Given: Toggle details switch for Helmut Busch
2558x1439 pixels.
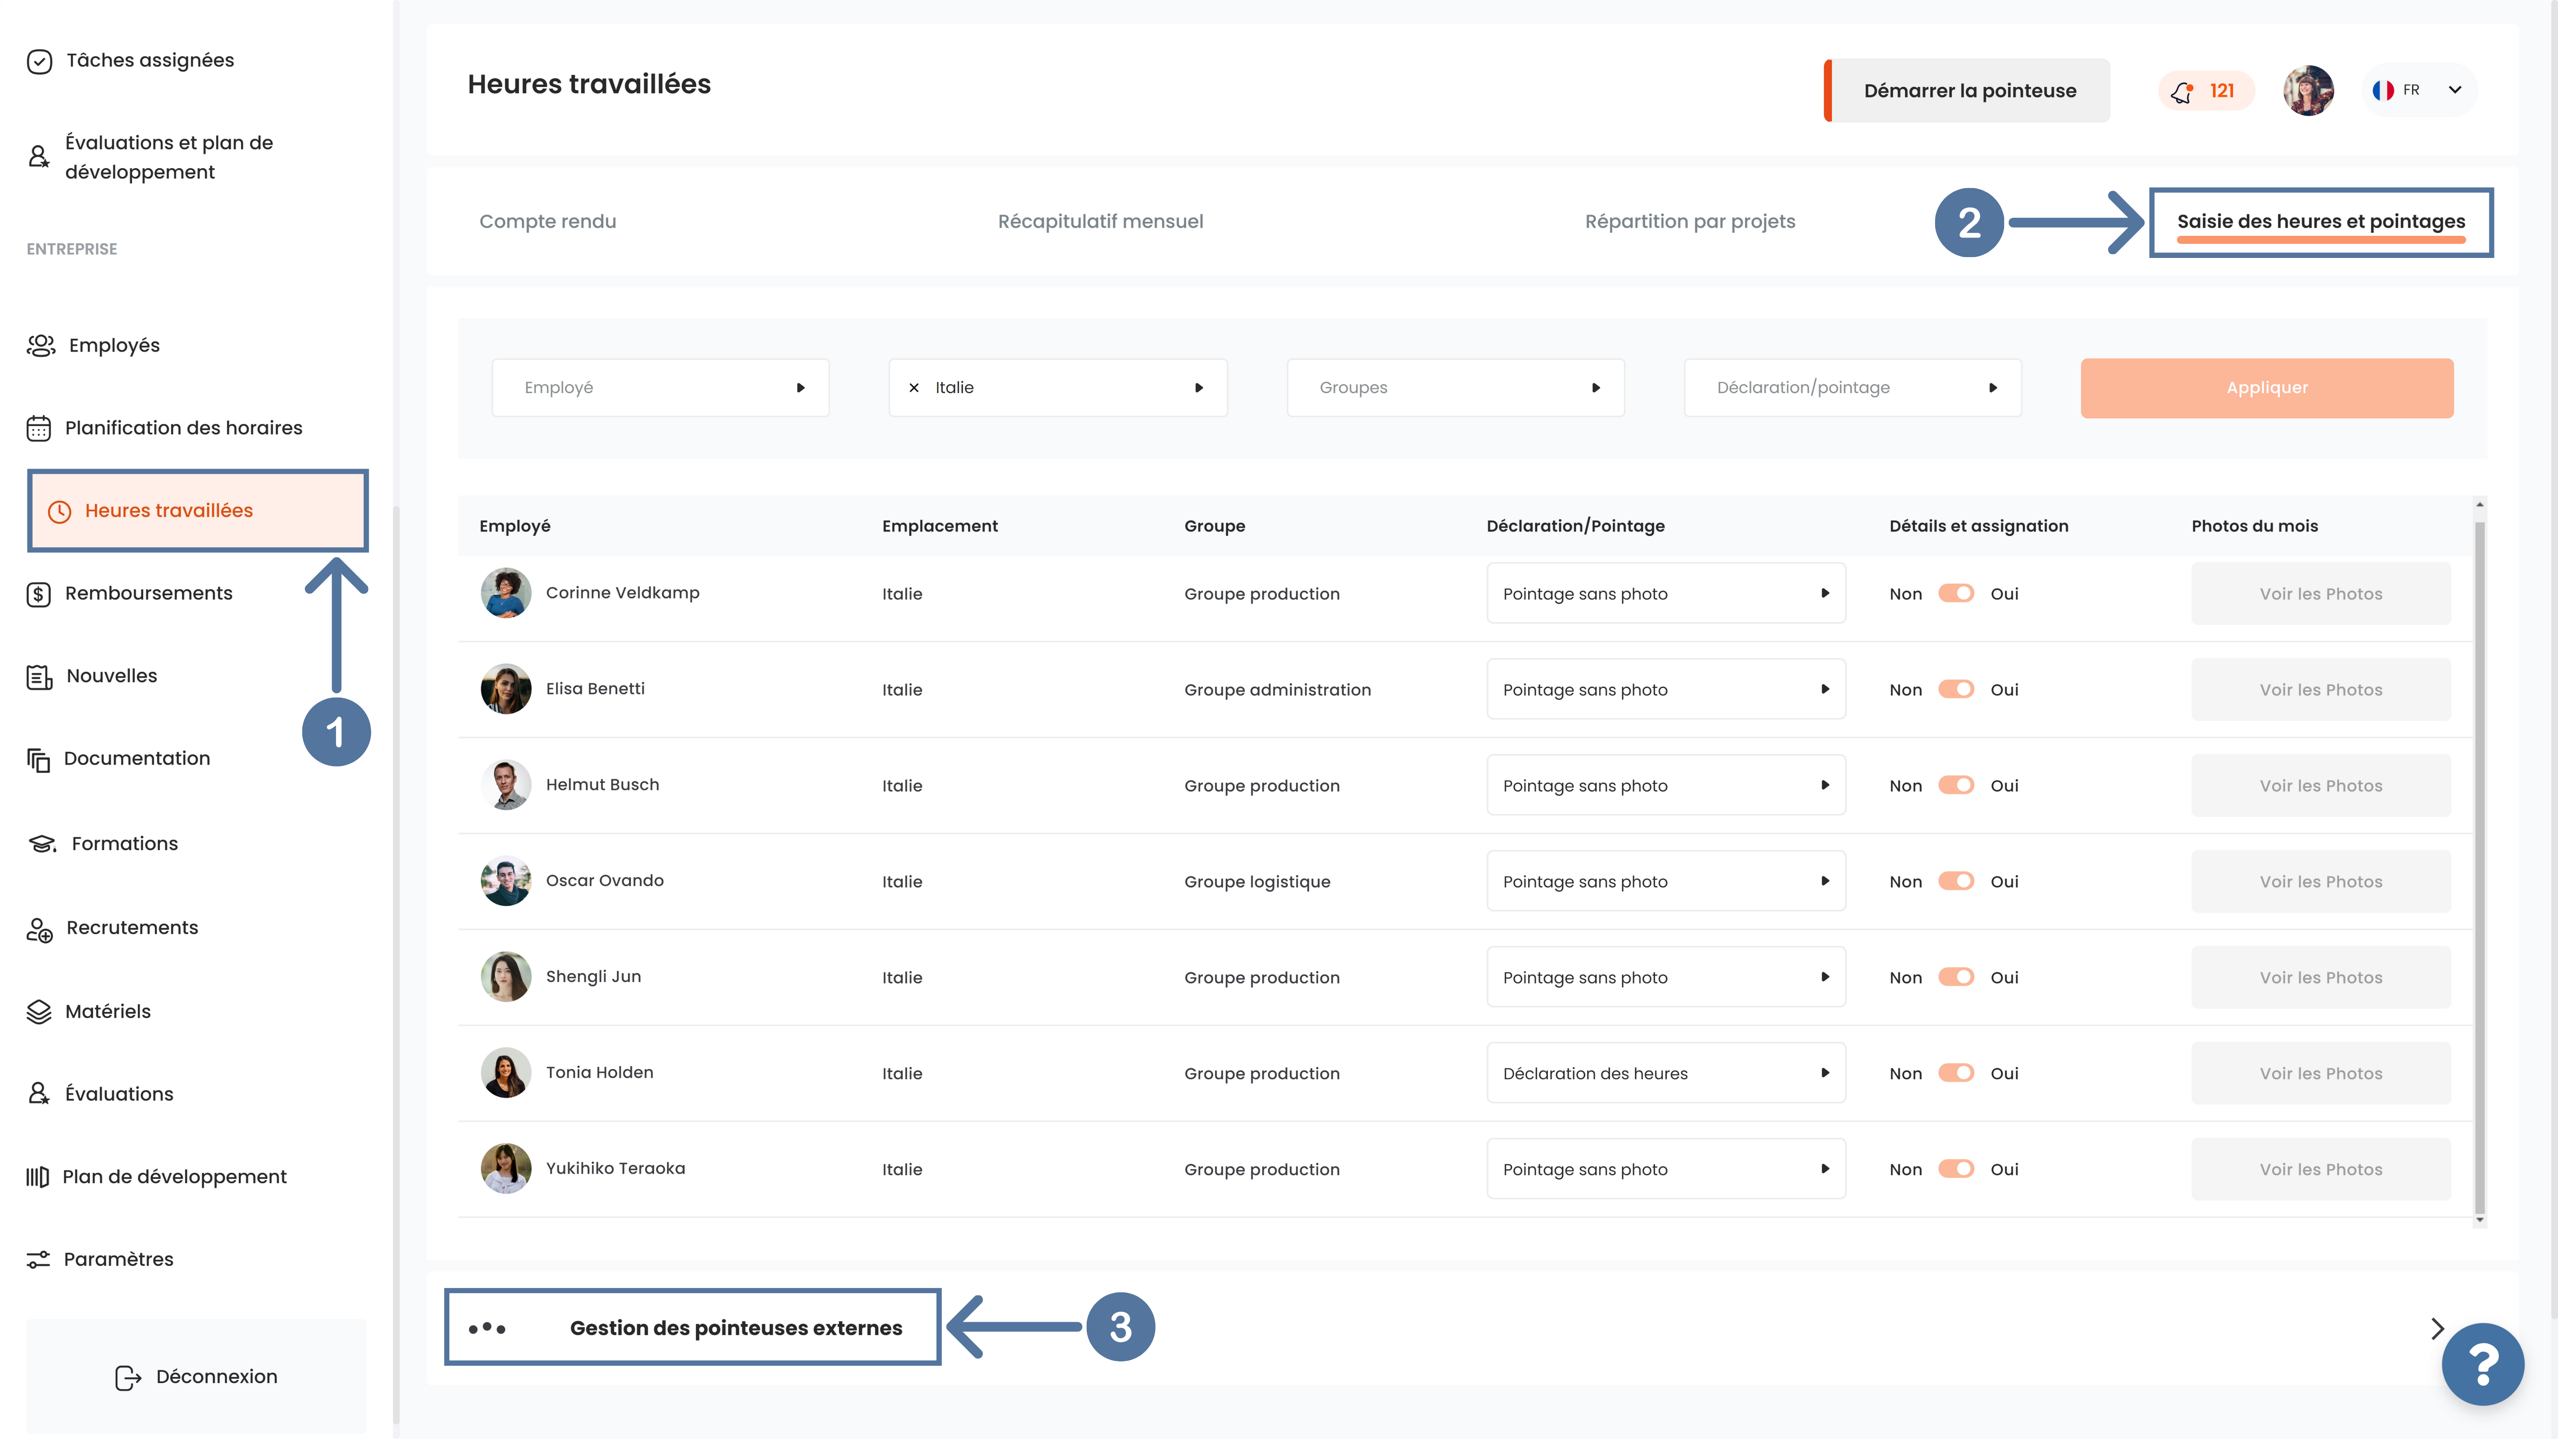Looking at the screenshot, I should pos(1956,785).
